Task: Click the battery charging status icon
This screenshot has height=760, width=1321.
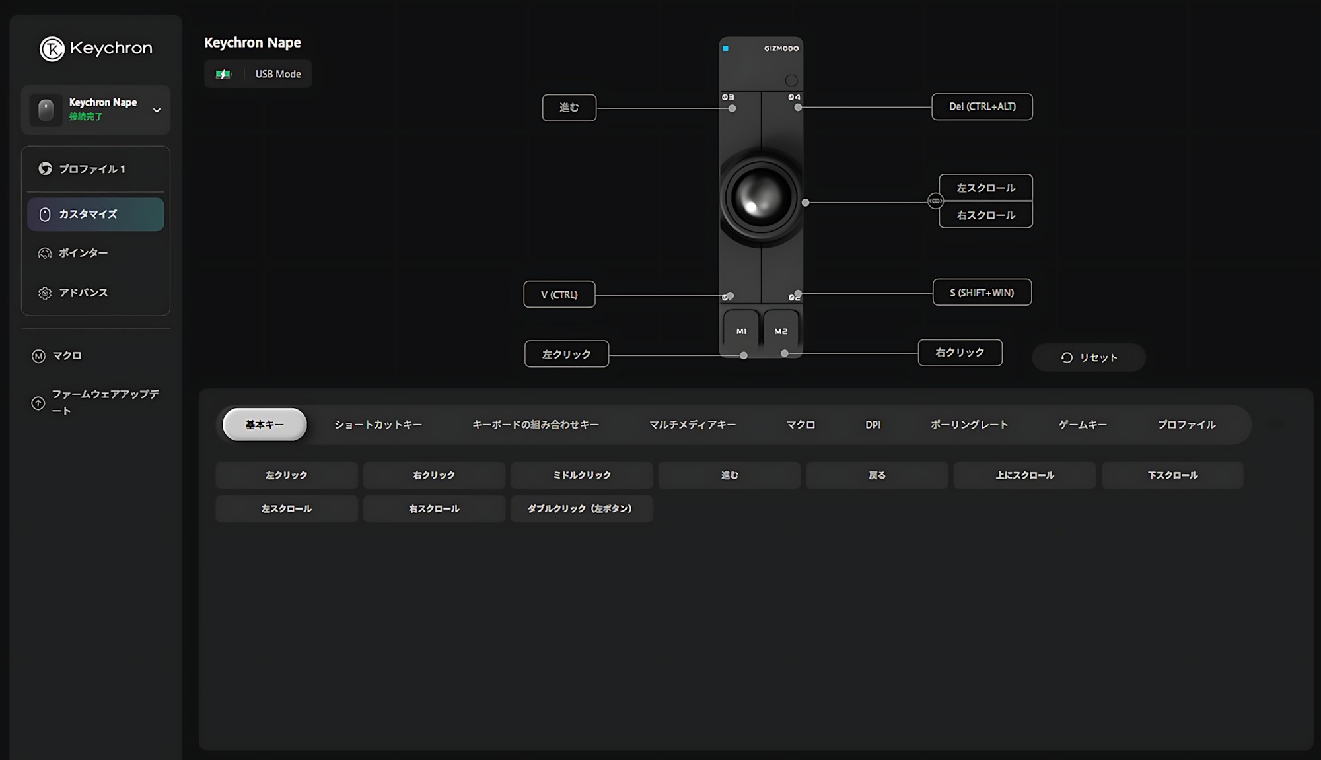Action: tap(223, 74)
